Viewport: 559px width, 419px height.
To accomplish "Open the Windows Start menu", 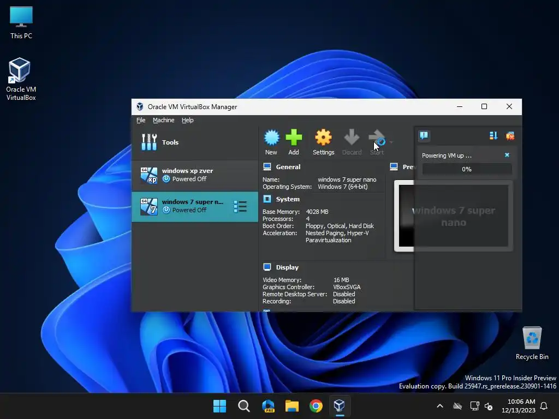I will (x=219, y=406).
